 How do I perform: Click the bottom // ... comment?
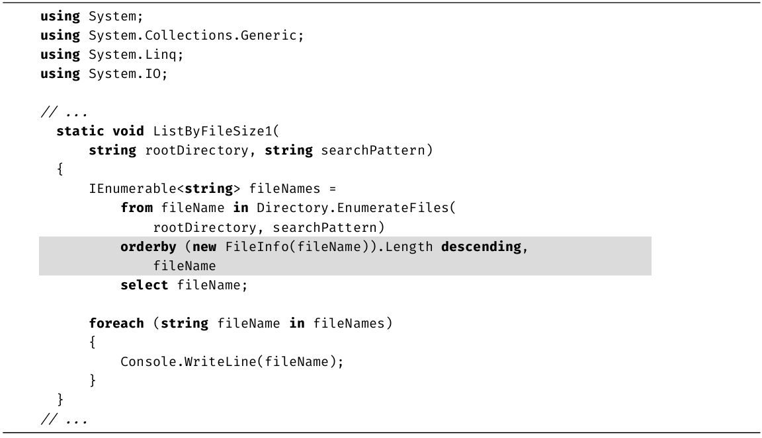tap(63, 420)
